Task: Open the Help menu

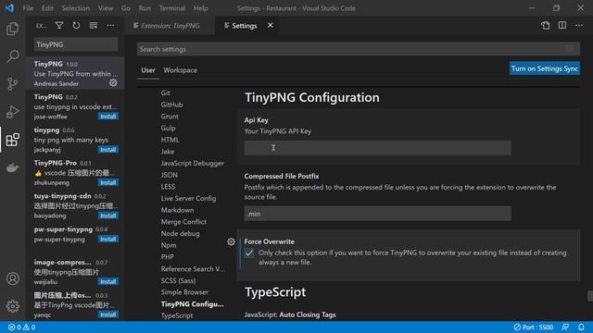Action: click(201, 8)
